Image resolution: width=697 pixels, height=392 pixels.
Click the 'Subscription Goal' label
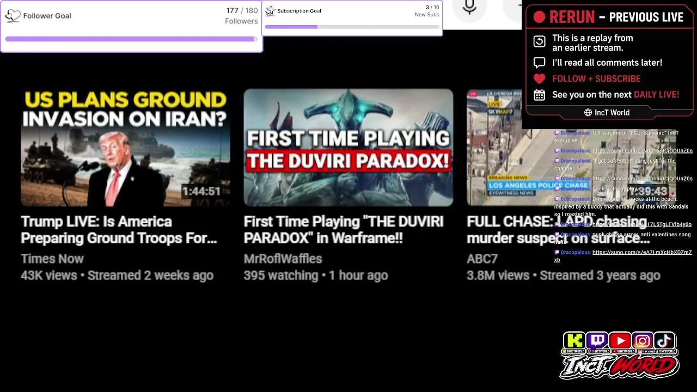[x=299, y=11]
